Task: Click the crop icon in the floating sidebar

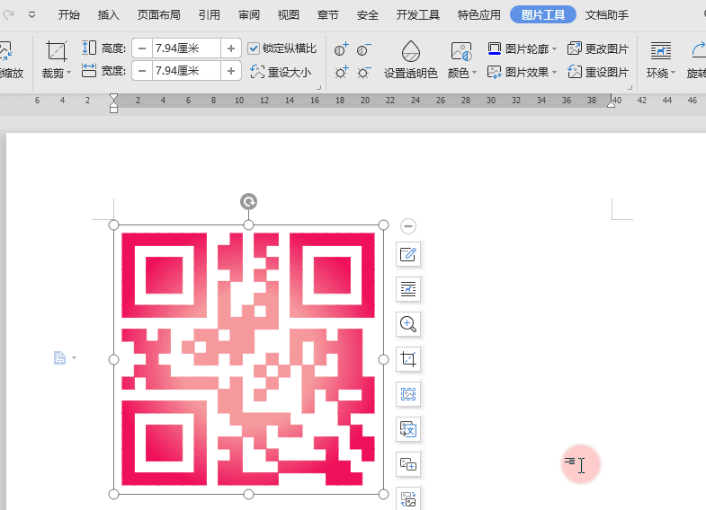Action: click(x=408, y=359)
